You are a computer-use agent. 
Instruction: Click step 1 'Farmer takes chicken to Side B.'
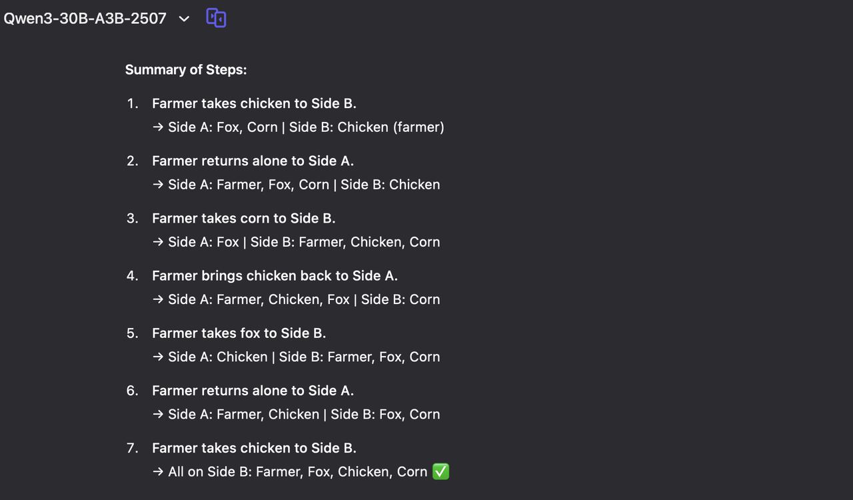[x=254, y=103]
